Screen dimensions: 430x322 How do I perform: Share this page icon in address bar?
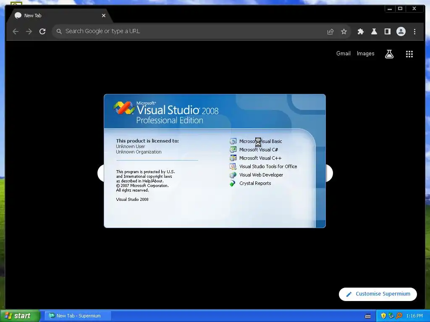330,31
